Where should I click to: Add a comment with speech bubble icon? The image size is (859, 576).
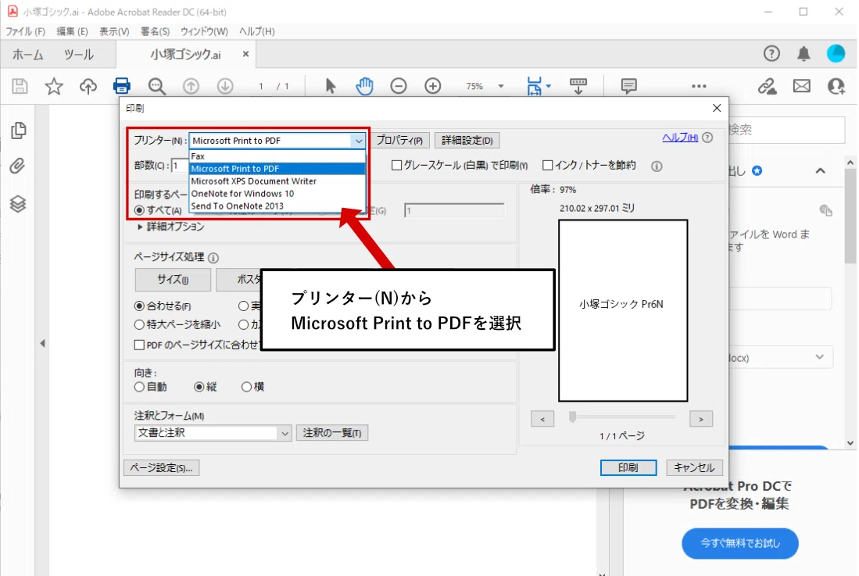pyautogui.click(x=629, y=86)
